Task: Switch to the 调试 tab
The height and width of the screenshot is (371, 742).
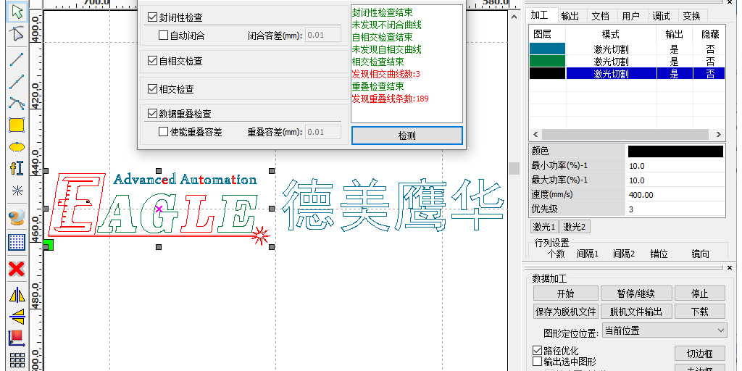Action: point(661,16)
